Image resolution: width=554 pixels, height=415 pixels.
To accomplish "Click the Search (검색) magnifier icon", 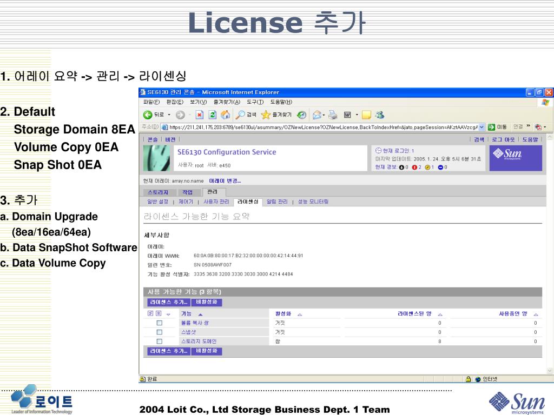I will [240, 115].
